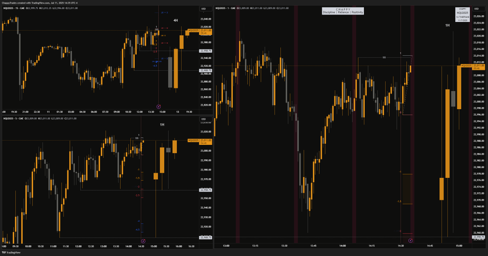Image resolution: width=488 pixels, height=256 pixels.
Task: Click the 14:15 time axis label
Action: tap(371, 245)
